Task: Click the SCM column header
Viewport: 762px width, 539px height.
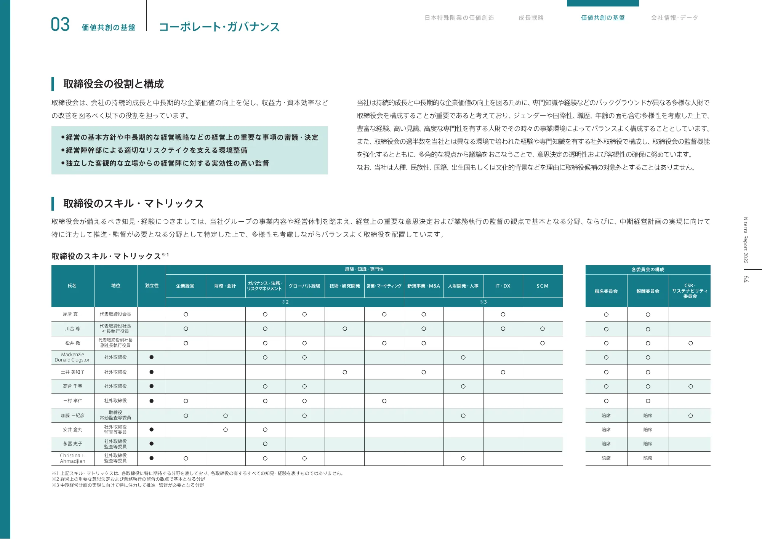Action: 542,286
